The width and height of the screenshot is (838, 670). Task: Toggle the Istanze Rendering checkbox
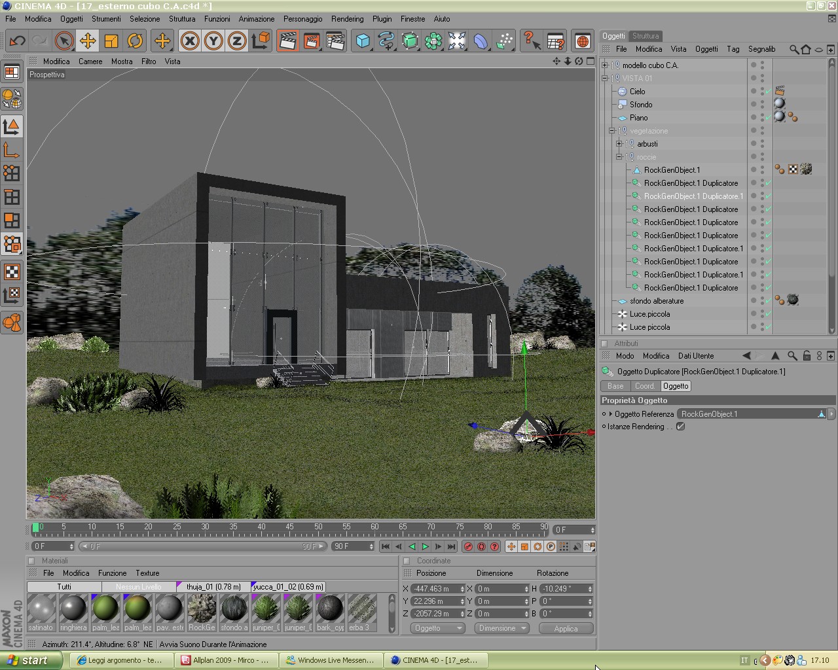pos(681,426)
